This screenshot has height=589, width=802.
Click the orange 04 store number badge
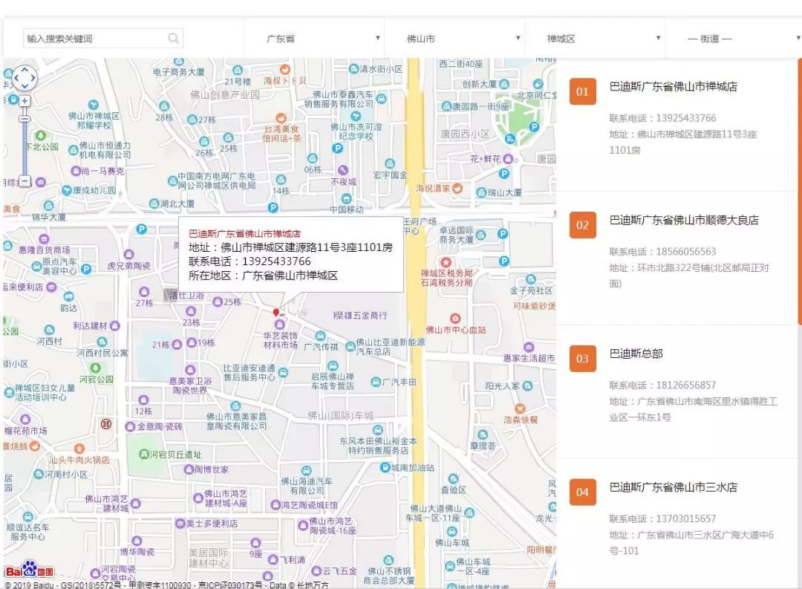click(x=582, y=492)
